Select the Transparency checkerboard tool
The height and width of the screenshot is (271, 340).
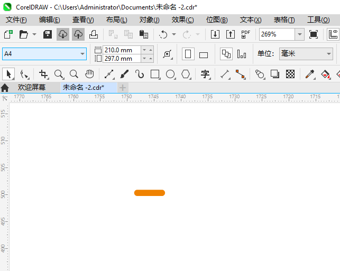(x=290, y=74)
